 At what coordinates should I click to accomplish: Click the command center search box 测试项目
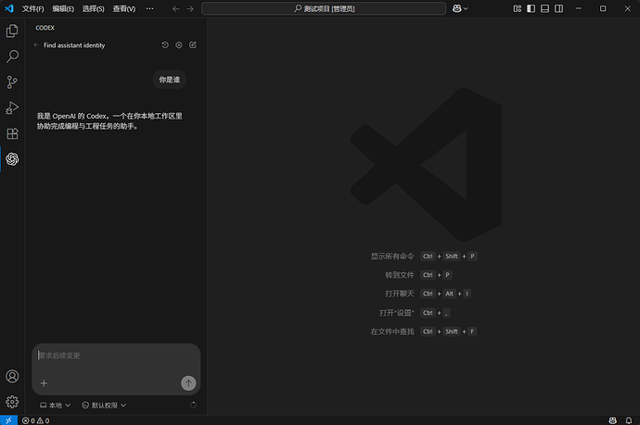pyautogui.click(x=324, y=8)
